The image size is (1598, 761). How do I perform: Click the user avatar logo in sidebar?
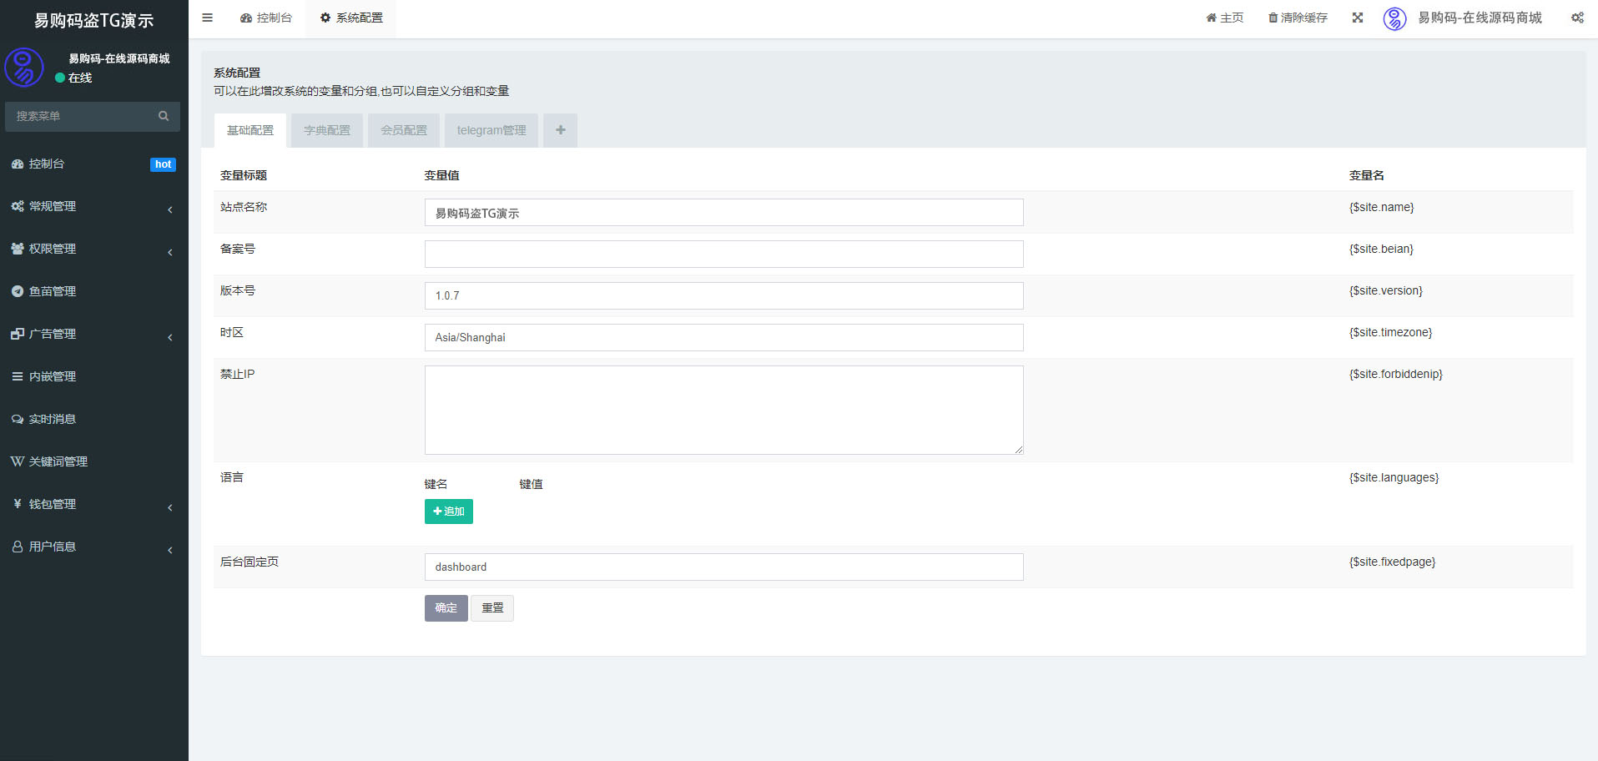click(x=24, y=68)
